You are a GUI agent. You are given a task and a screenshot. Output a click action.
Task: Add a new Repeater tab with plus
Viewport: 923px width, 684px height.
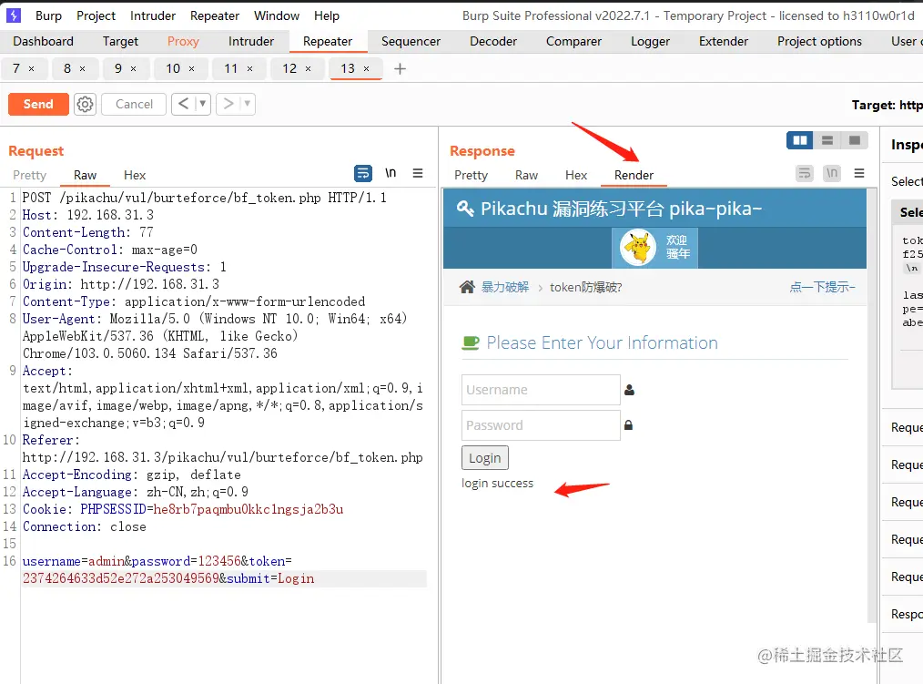click(401, 69)
